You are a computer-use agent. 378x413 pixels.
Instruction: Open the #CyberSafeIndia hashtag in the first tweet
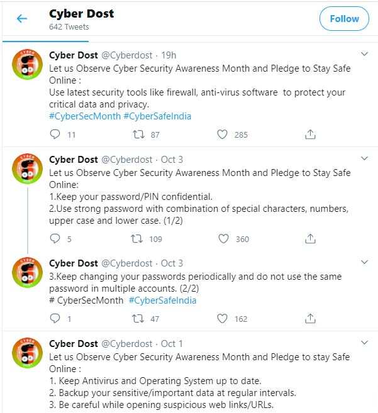click(x=157, y=116)
